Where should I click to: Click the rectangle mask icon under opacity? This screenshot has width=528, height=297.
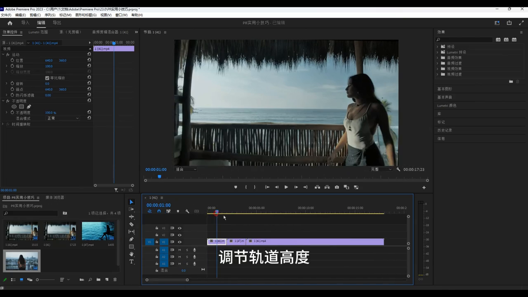pyautogui.click(x=21, y=107)
